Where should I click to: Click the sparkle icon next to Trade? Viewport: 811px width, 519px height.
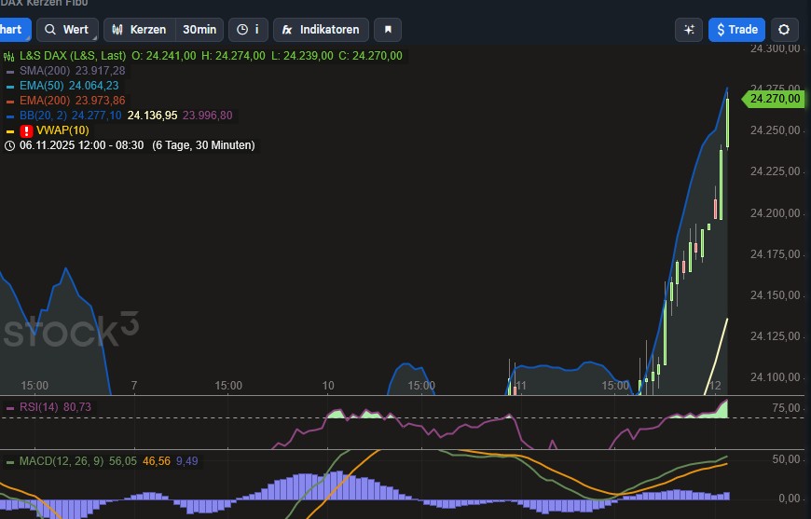(x=689, y=30)
